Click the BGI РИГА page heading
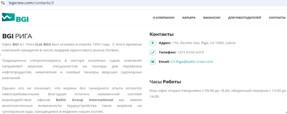Screen dimensions: 287x114 tap(17, 36)
